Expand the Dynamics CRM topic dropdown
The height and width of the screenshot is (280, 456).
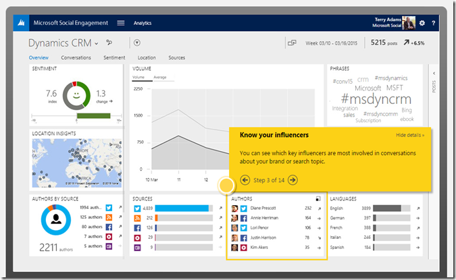tap(96, 44)
